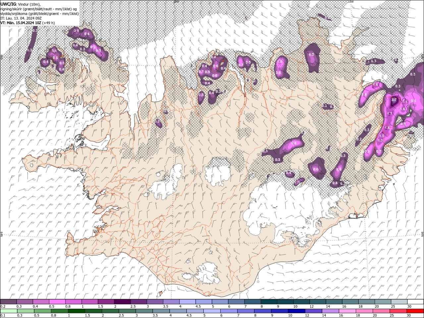Click the title text "UWC/IG: Vindur (10m),"
424x318 pixels.
tap(20, 4)
